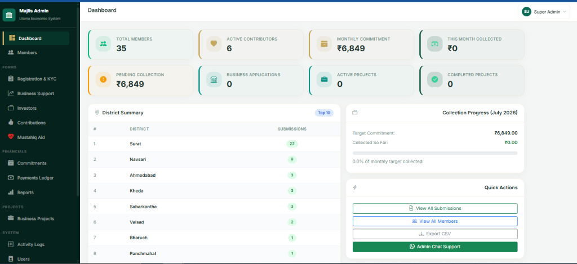
Task: Open Admin Chat Support
Action: tap(435, 247)
